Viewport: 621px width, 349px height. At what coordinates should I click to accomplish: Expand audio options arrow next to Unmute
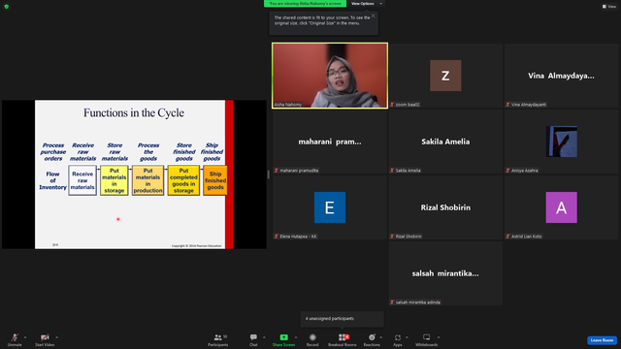(x=25, y=337)
